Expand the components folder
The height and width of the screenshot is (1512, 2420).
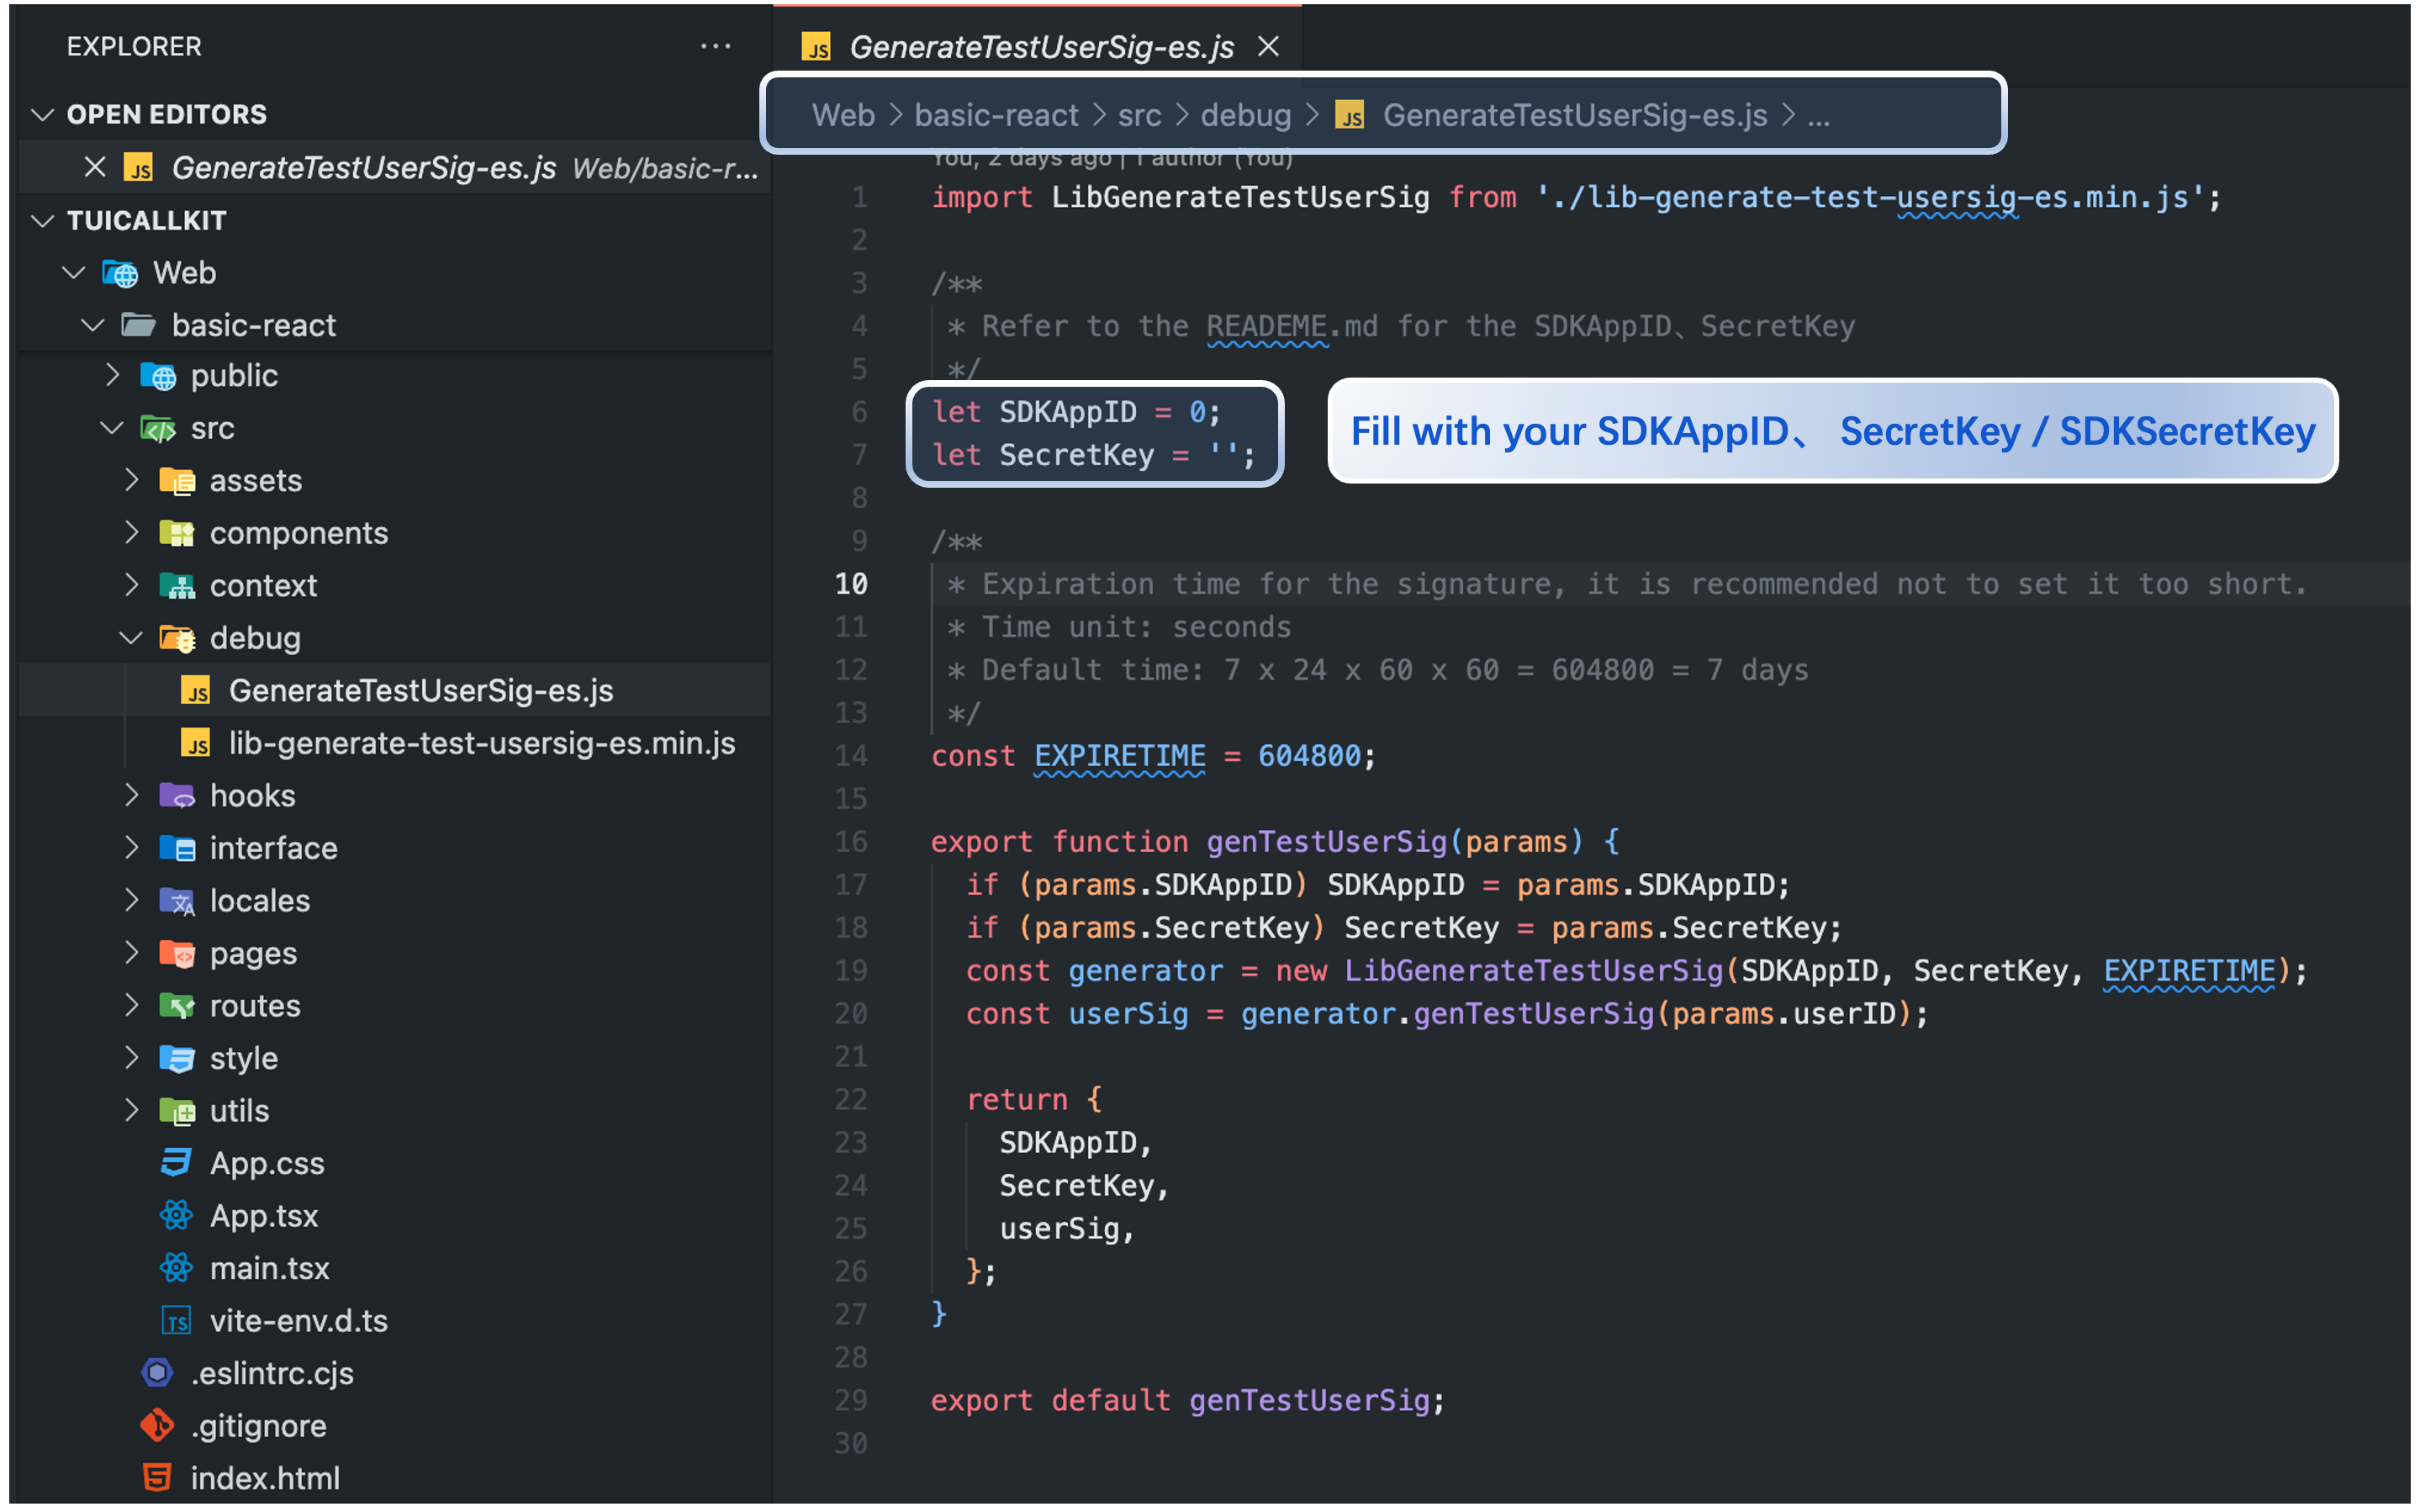tap(131, 532)
